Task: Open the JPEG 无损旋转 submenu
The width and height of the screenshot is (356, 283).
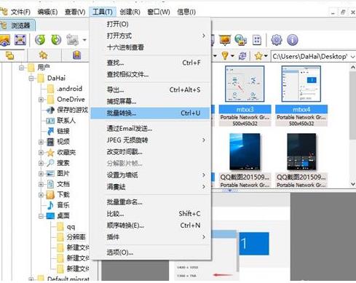Action: pos(151,140)
